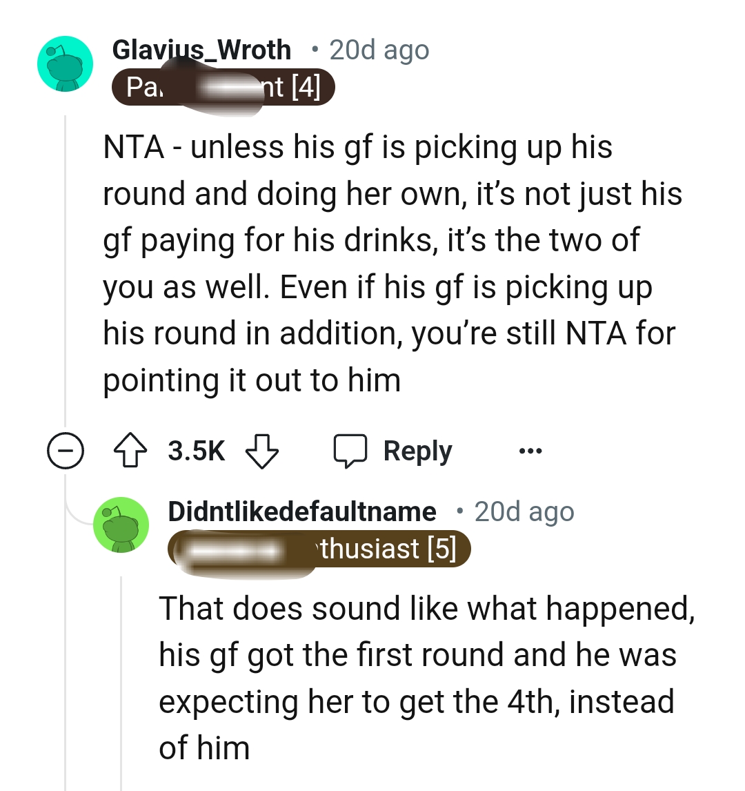Image resolution: width=745 pixels, height=791 pixels.
Task: Click the 3.5K vote count
Action: 195,450
